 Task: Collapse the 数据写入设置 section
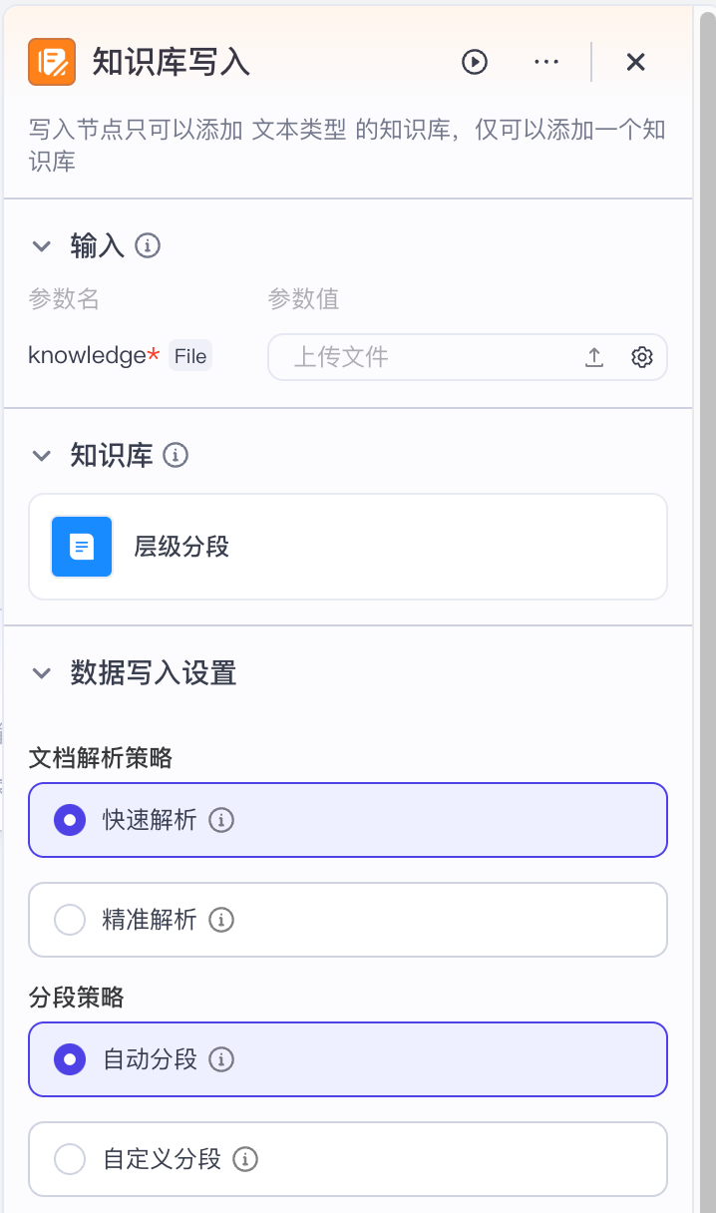(x=42, y=673)
